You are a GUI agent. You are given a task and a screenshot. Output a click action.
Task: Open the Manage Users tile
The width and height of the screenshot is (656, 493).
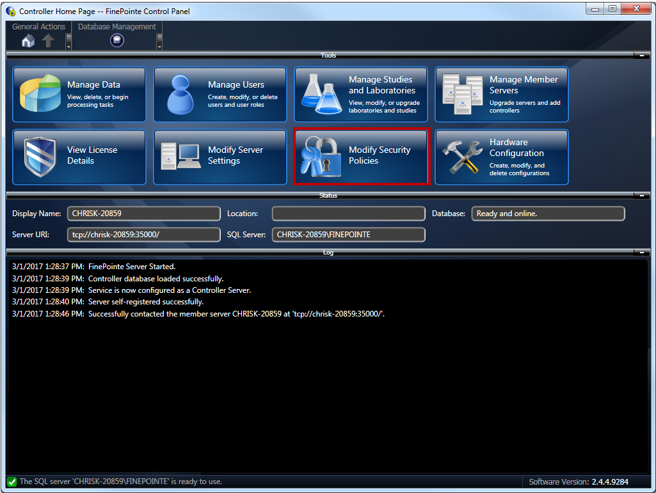220,95
